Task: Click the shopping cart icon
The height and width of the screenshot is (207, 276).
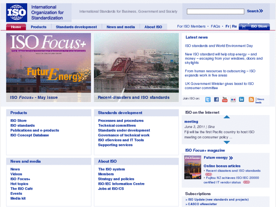Action: click(244, 27)
